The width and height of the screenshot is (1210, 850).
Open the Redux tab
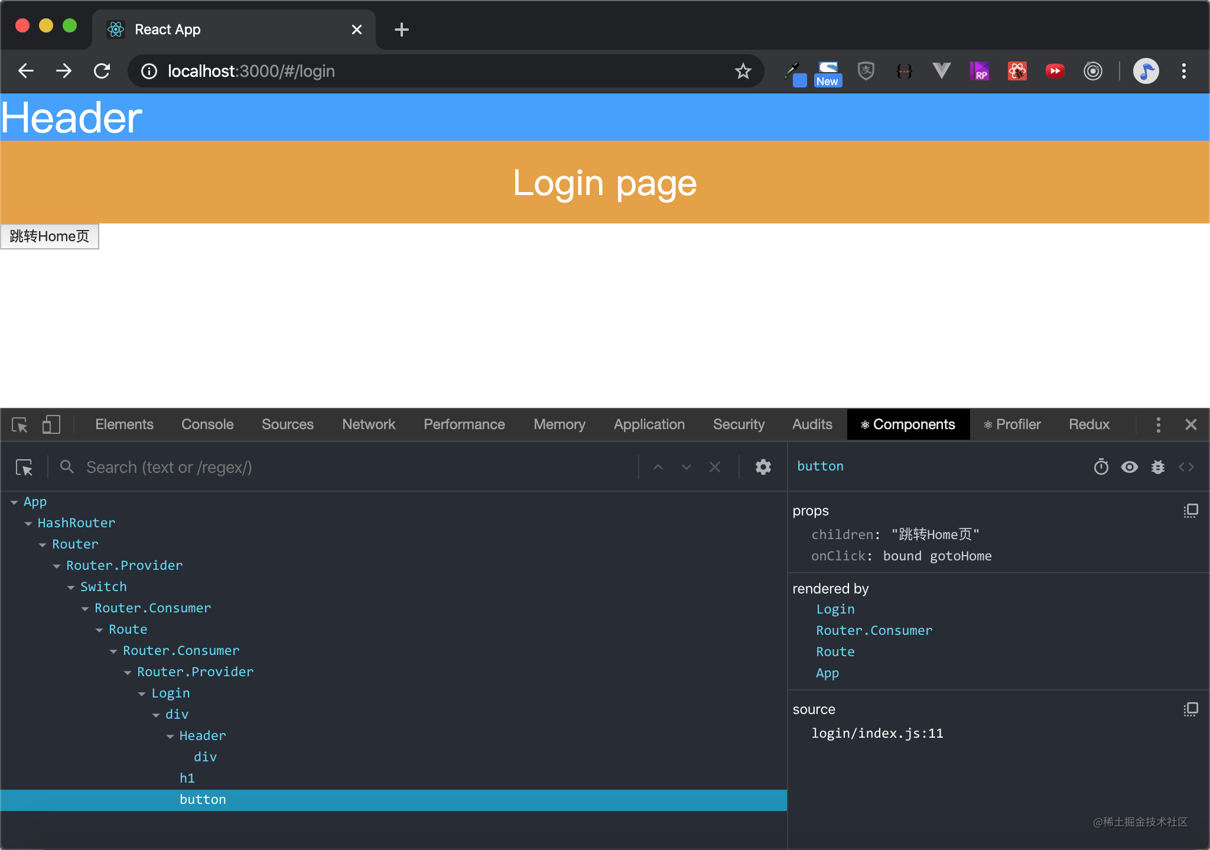click(x=1089, y=424)
